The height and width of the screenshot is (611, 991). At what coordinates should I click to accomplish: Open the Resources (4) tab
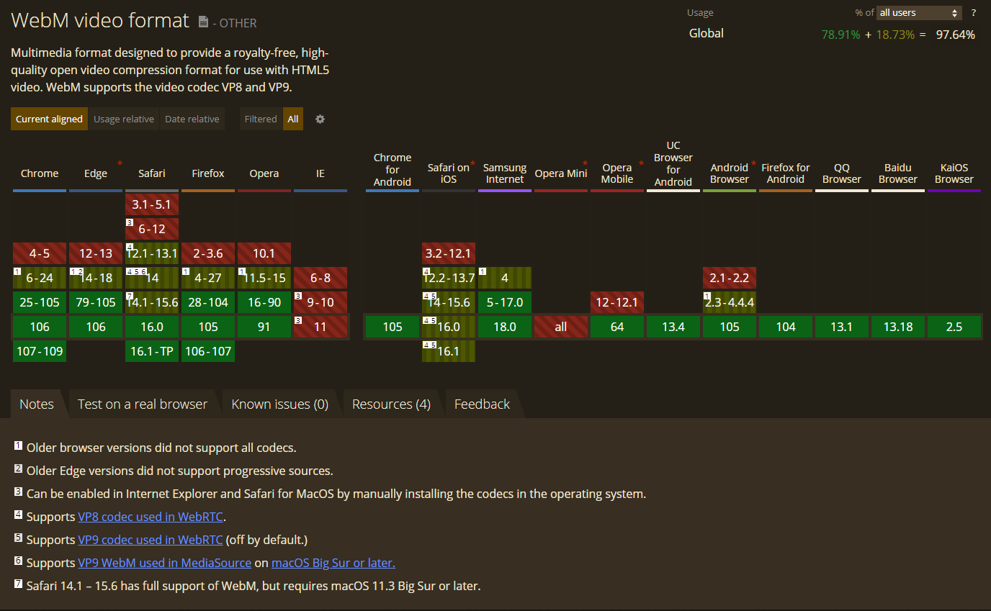(x=391, y=404)
